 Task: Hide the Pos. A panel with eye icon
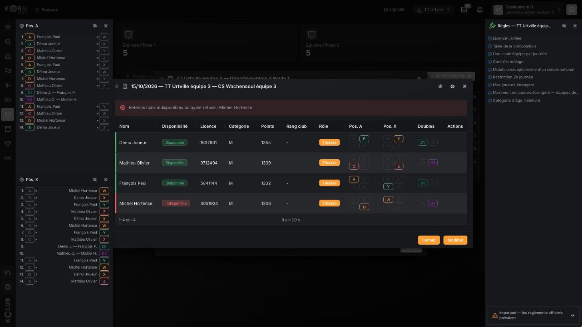tap(95, 26)
